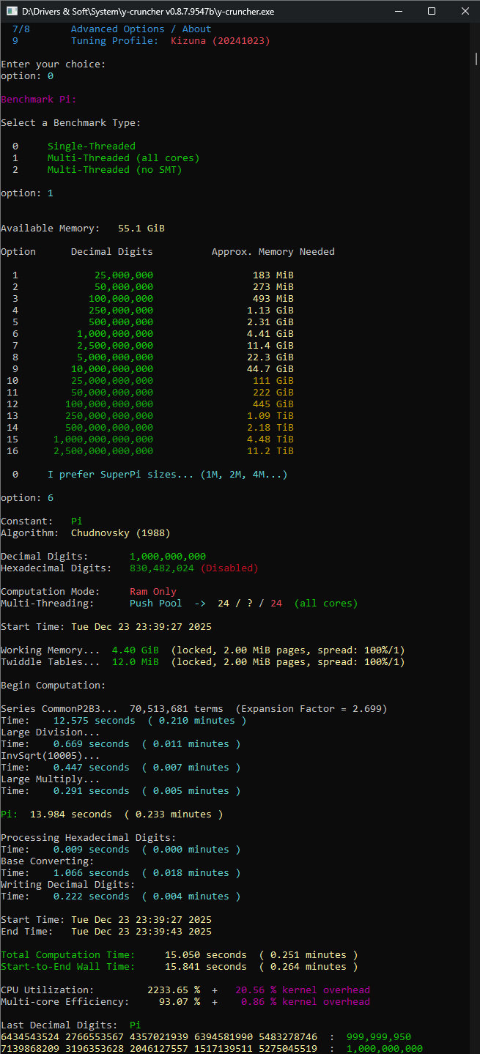
Task: Click the 'Base Converting:' line
Action: pos(47,861)
